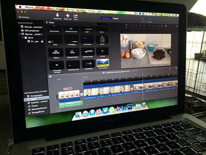Open the Help menu

(100, 11)
